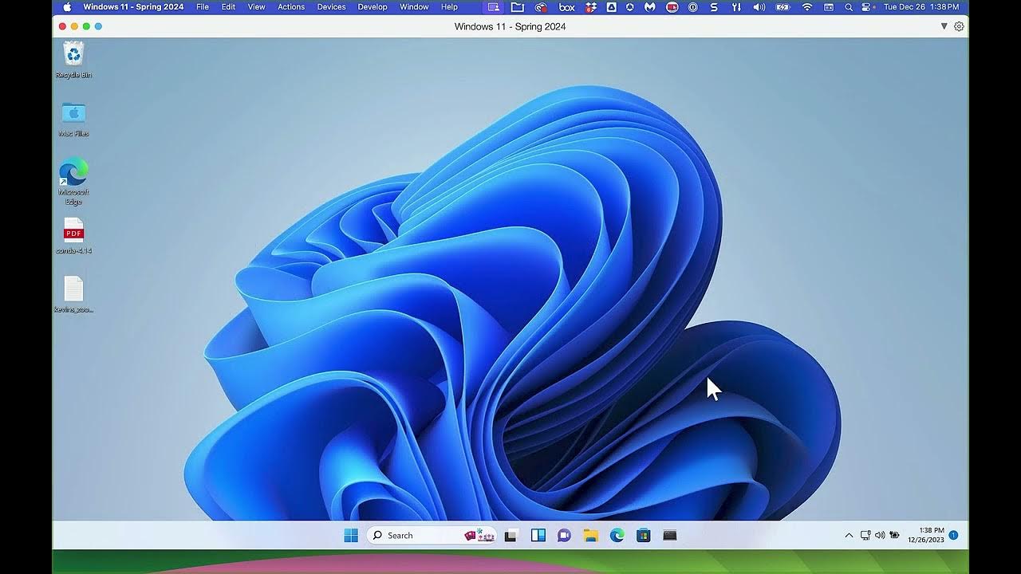Click the network icon in Windows tray
This screenshot has width=1021, height=574.
click(x=865, y=536)
